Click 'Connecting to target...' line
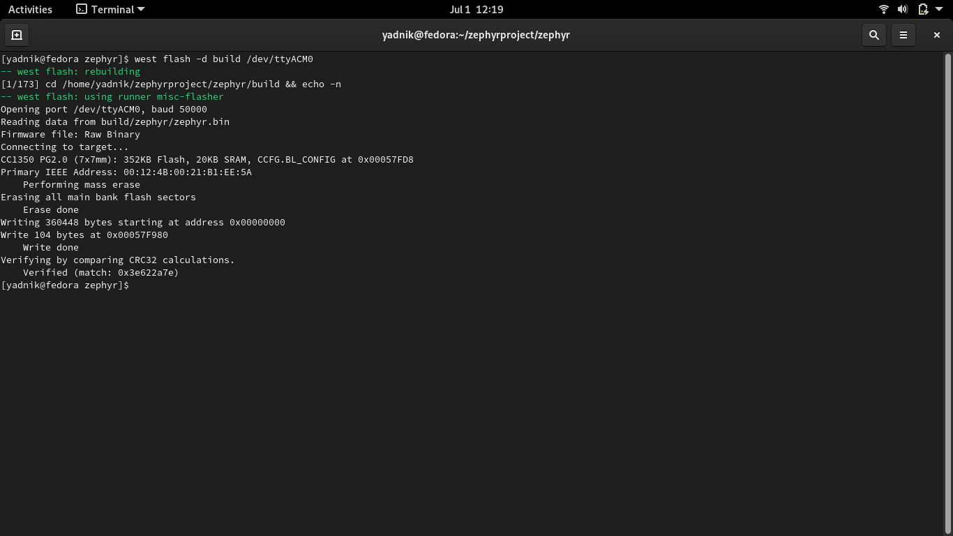Viewport: 953px width, 536px height. point(65,147)
